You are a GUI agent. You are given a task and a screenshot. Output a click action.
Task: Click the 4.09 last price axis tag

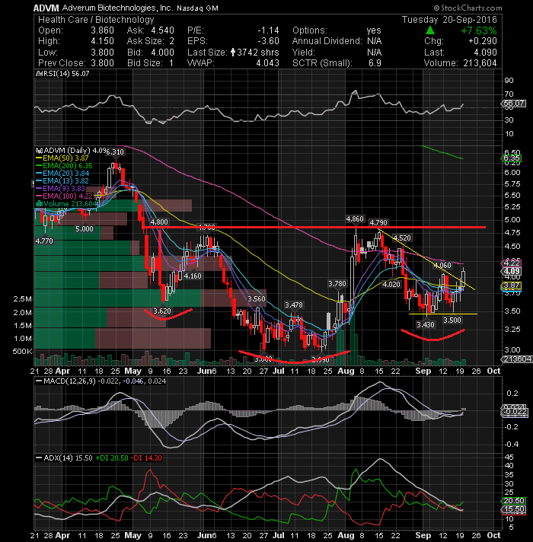(x=512, y=271)
